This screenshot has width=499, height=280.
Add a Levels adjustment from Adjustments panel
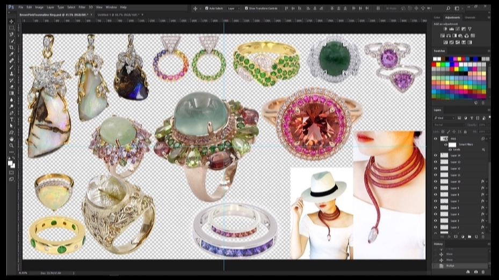[452, 29]
